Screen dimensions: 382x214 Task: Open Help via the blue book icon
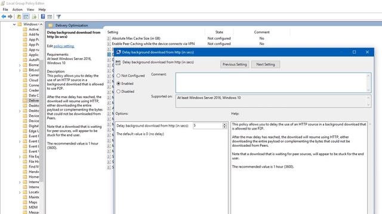43,17
